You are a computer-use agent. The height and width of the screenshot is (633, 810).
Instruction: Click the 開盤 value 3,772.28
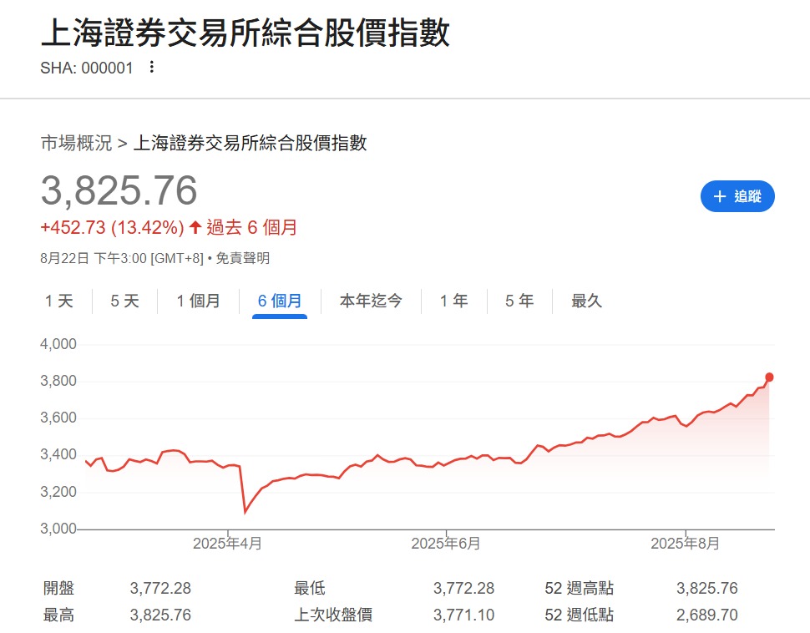[160, 588]
